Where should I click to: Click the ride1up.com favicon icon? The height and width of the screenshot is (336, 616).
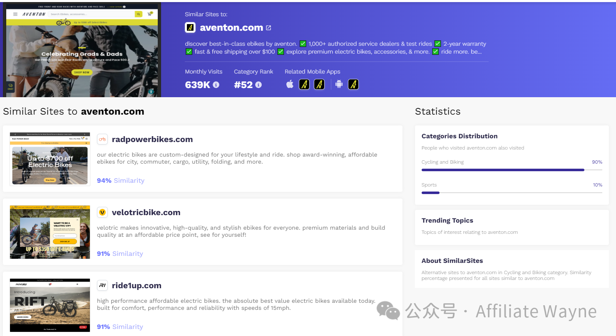click(x=102, y=285)
